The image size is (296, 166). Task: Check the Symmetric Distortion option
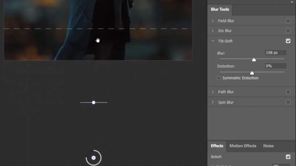coord(219,78)
